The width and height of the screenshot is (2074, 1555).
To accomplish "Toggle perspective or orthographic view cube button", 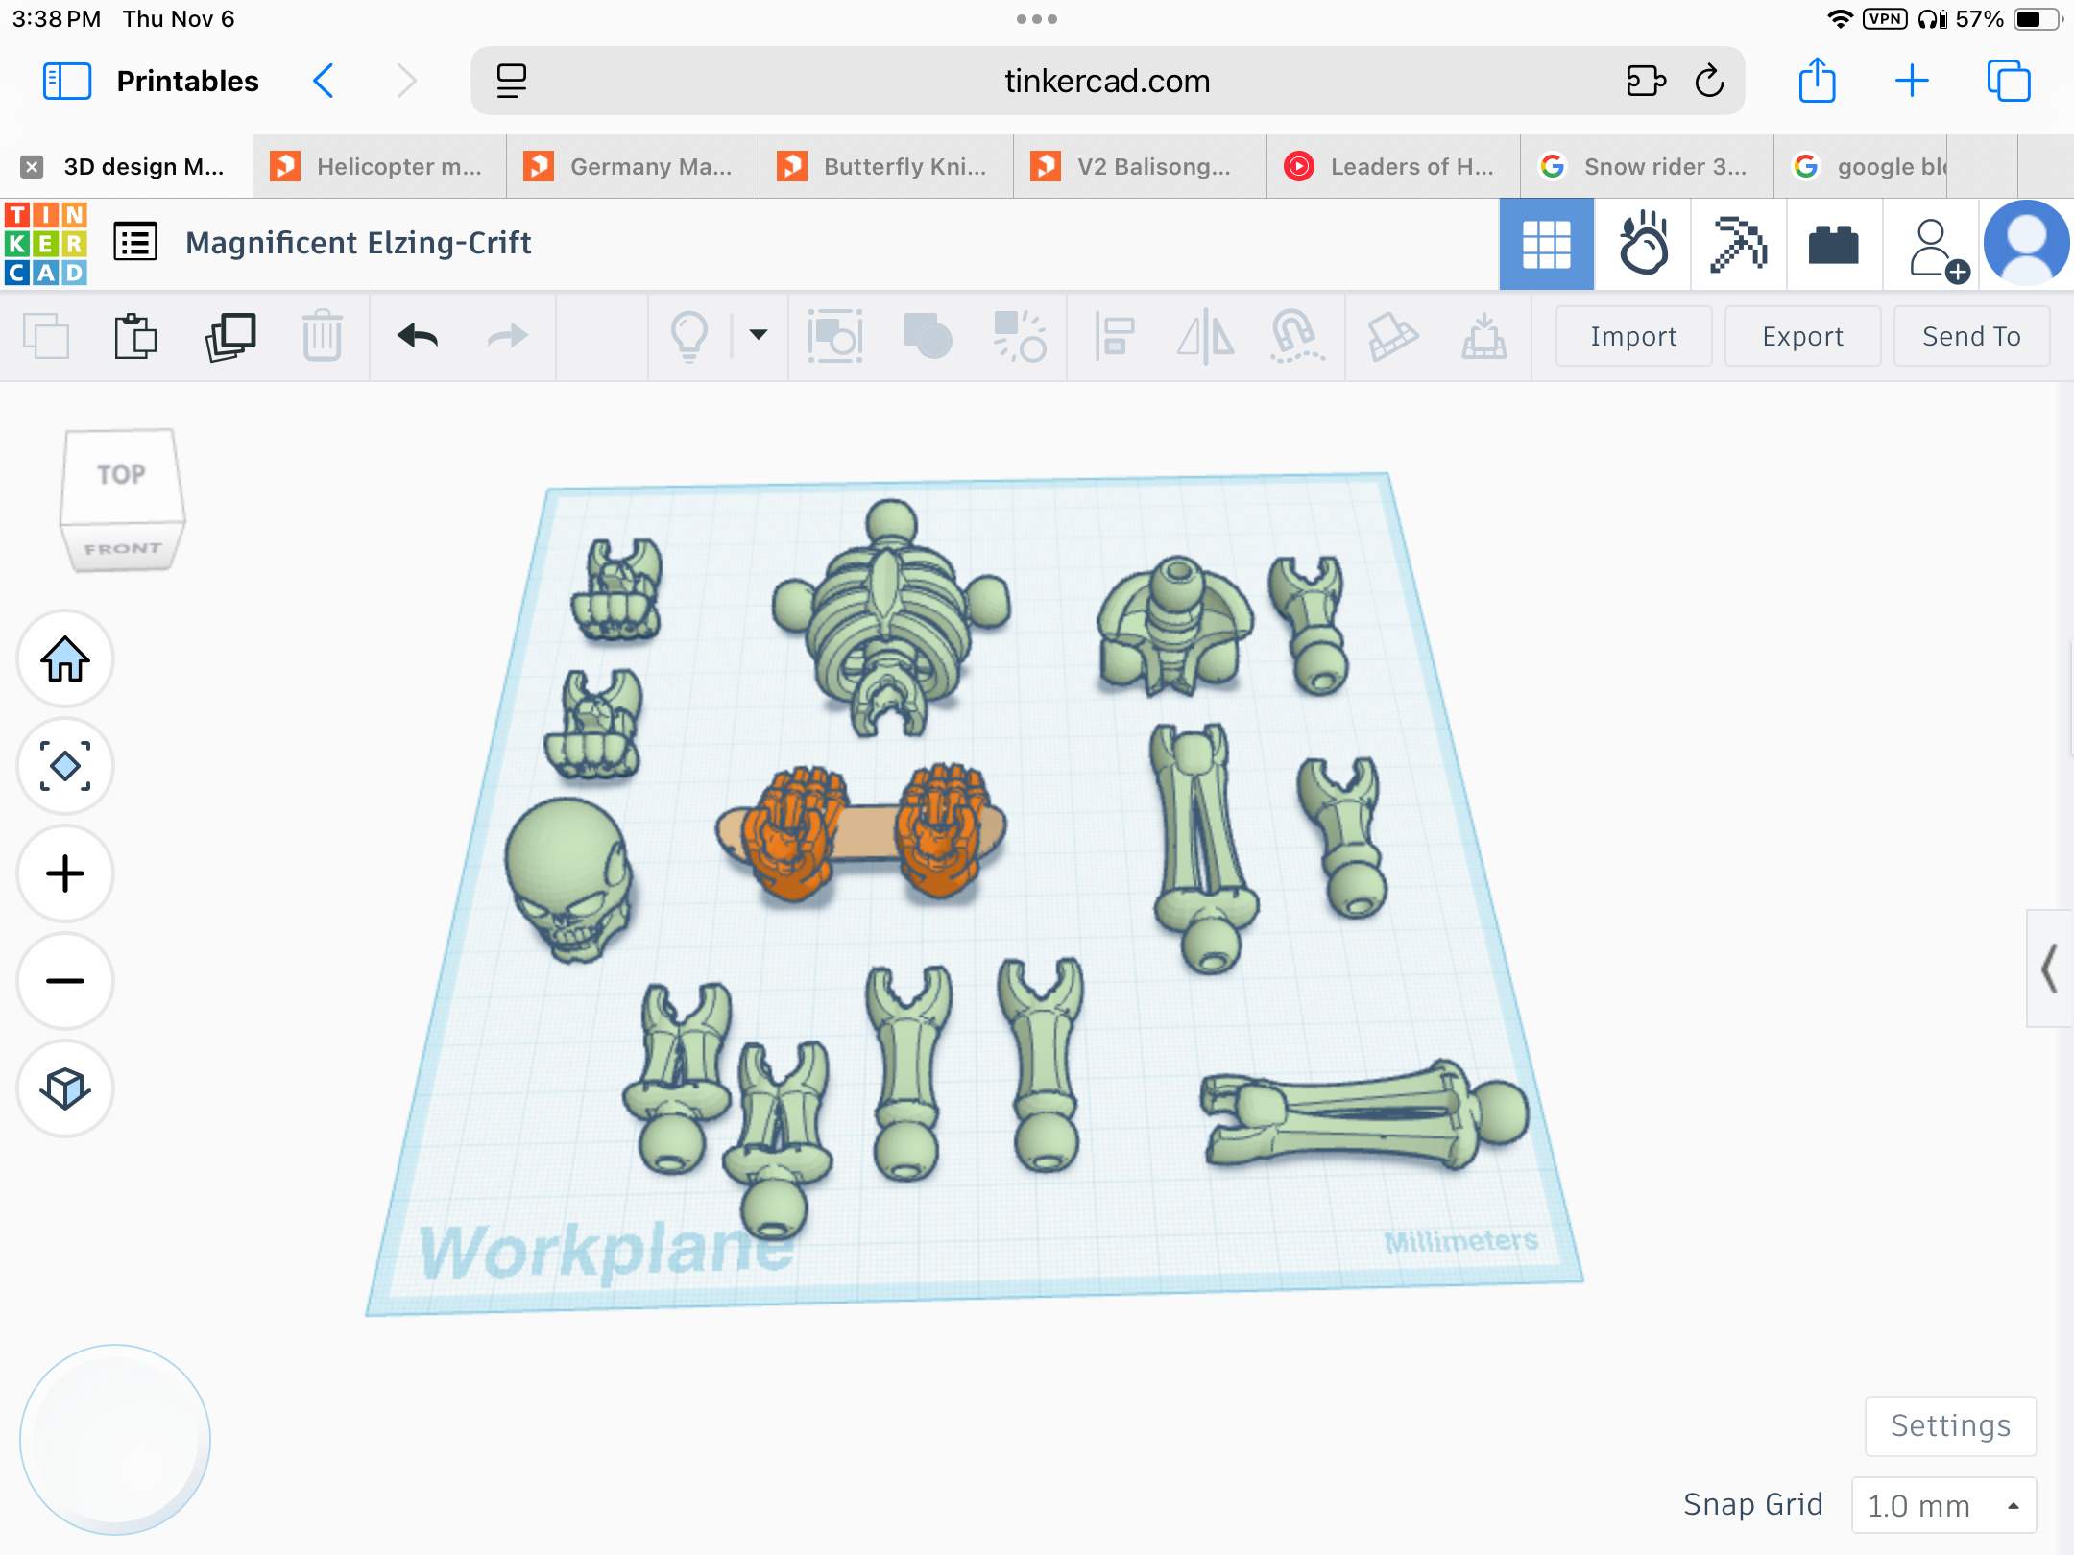I will tap(65, 1088).
